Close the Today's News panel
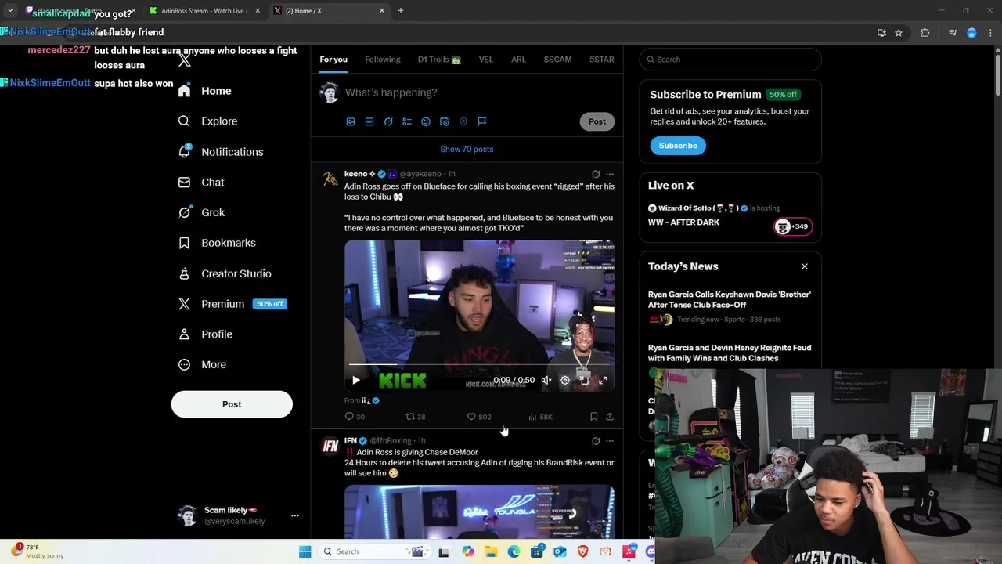Viewport: 1002px width, 564px height. [x=804, y=266]
